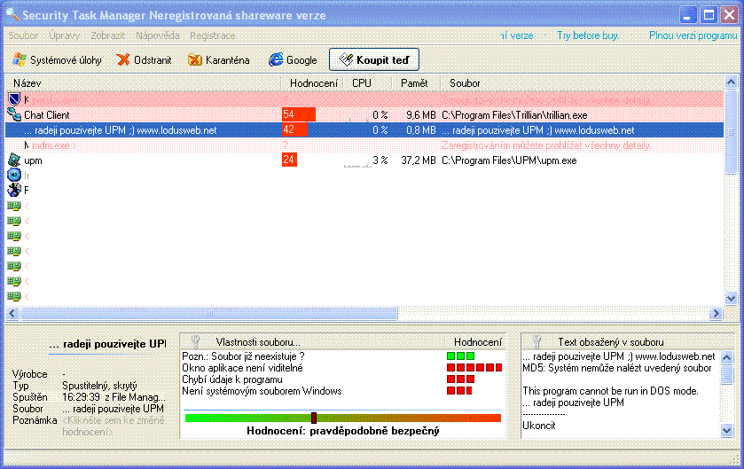Select the highlighted radeji pouzivejte UPM row
The height and width of the screenshot is (469, 744).
364,130
